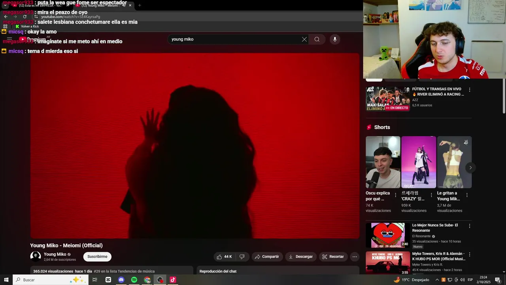This screenshot has width=506, height=285.
Task: Switch the ESP input language indicator
Action: click(470, 280)
